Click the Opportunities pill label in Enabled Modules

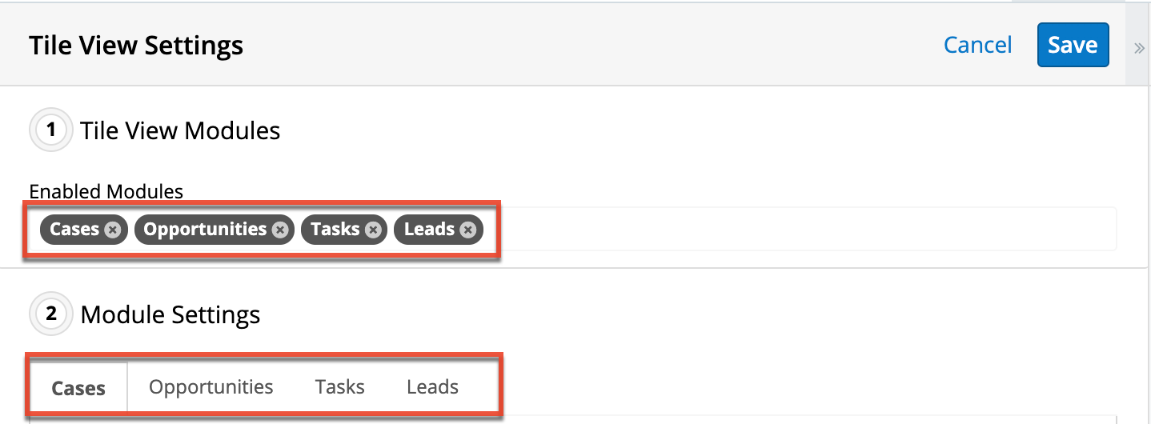pyautogui.click(x=205, y=230)
